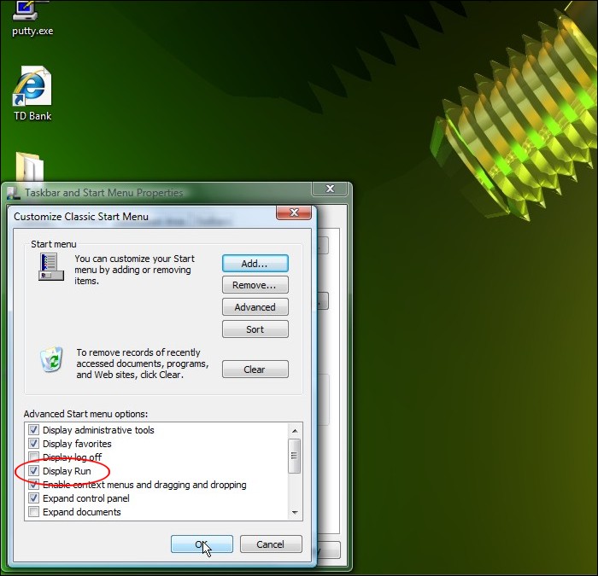Open the Advanced start menu editor

(255, 307)
